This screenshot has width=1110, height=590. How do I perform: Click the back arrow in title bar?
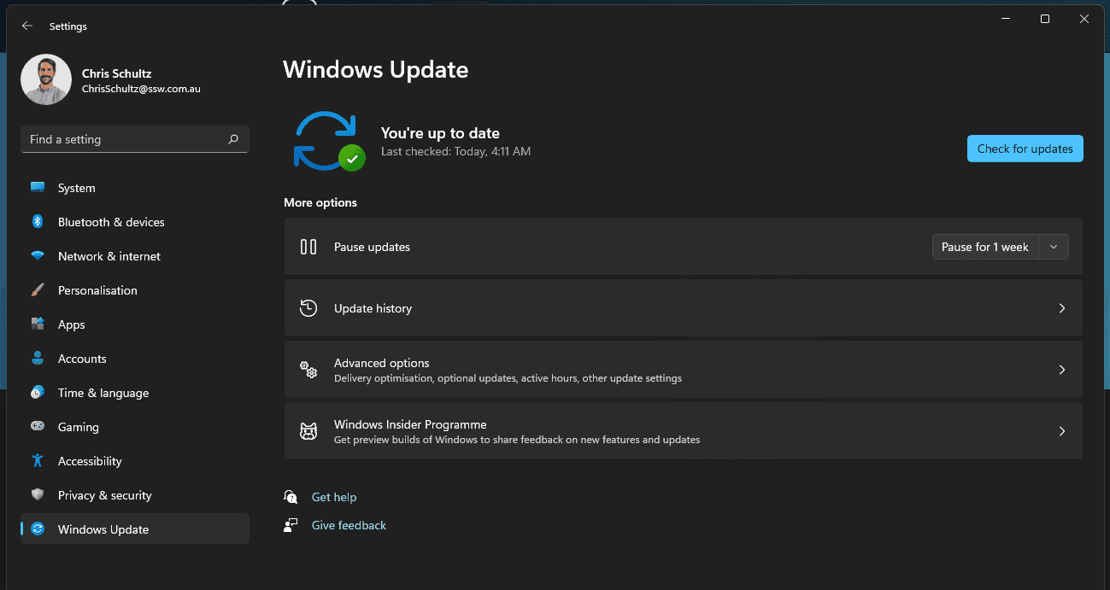click(27, 26)
